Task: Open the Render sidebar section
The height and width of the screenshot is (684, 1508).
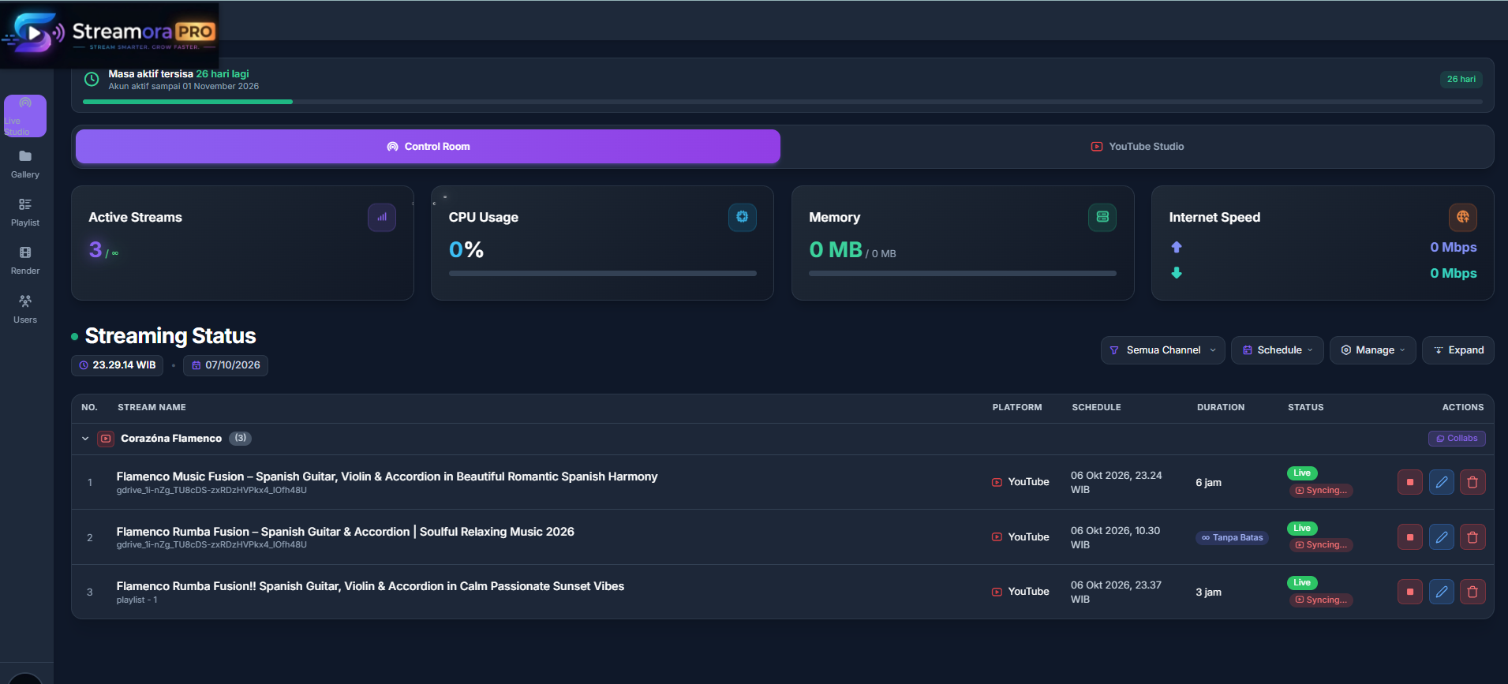Action: [x=25, y=260]
